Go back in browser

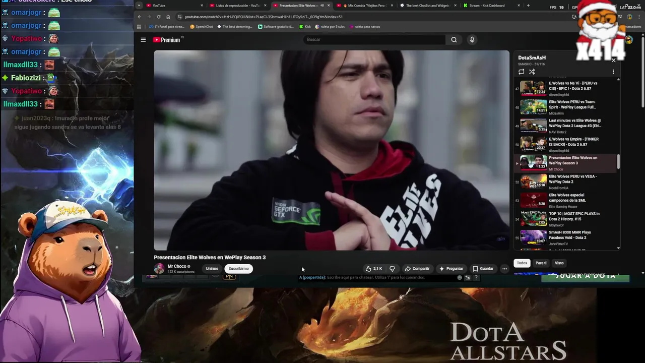coord(140,17)
